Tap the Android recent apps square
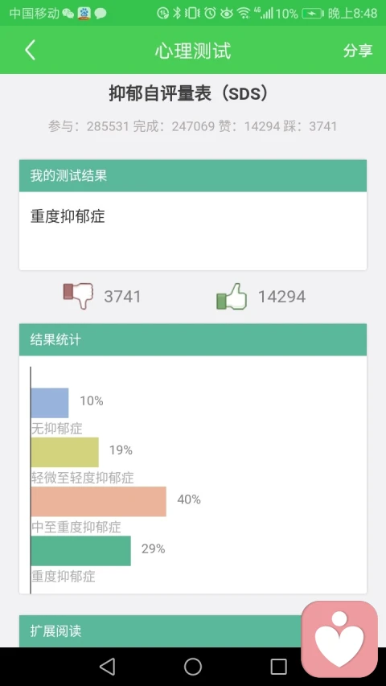This screenshot has width=386, height=686. (279, 667)
